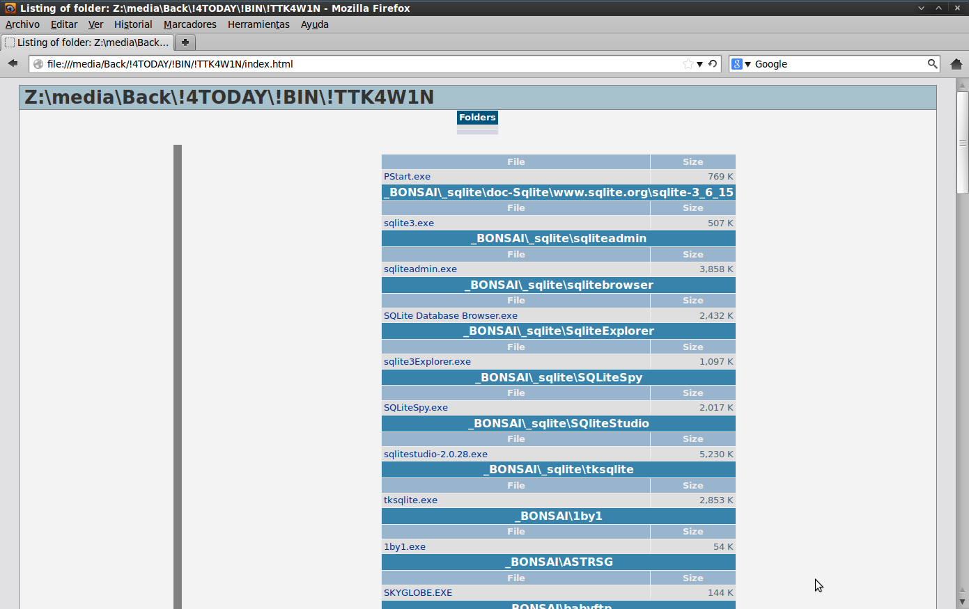Click the back arrow navigation button
The height and width of the screenshot is (609, 969).
(x=13, y=63)
